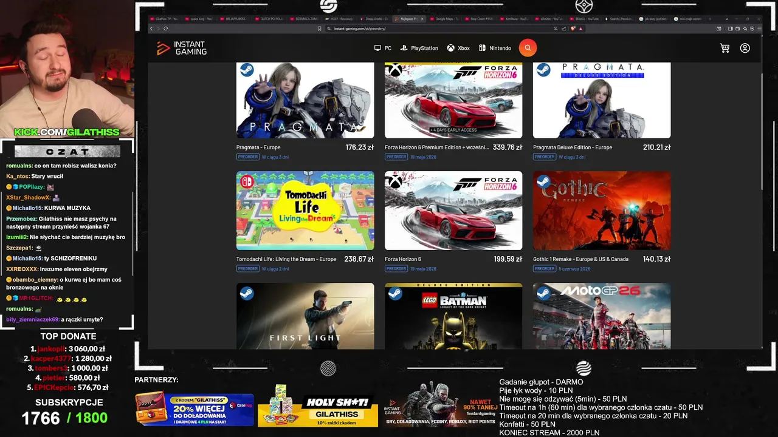Open Tomodachi Life: Living the Dream link
Viewport: 778px width, 437px height.
pyautogui.click(x=286, y=259)
